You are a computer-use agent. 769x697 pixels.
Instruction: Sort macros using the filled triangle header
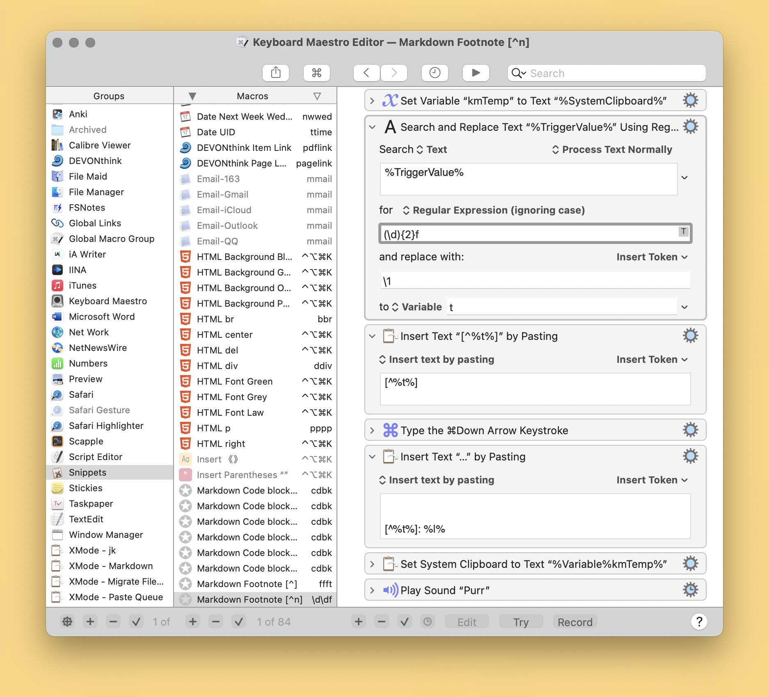pos(192,96)
